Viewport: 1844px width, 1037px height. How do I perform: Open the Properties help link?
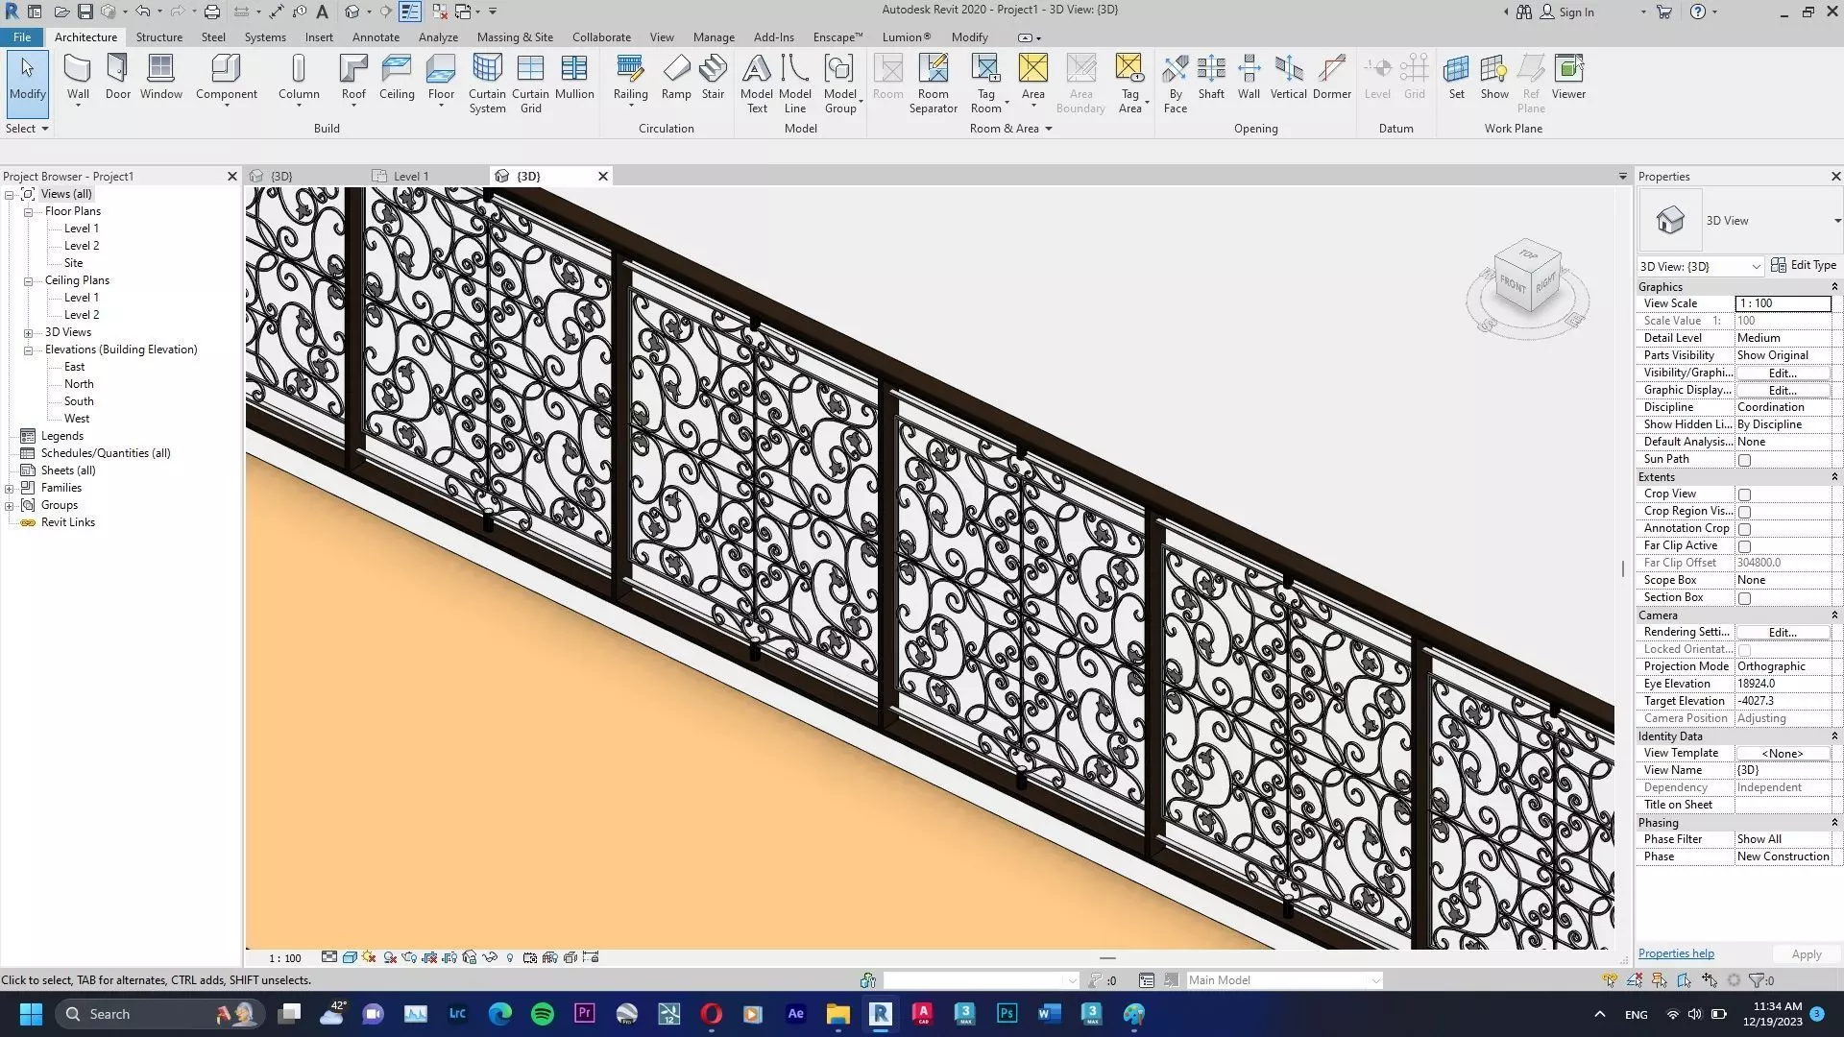click(1675, 953)
